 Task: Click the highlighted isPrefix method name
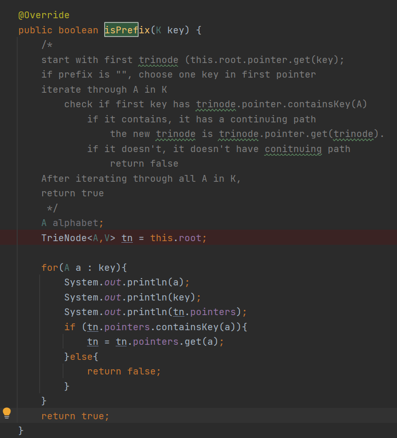coord(127,30)
